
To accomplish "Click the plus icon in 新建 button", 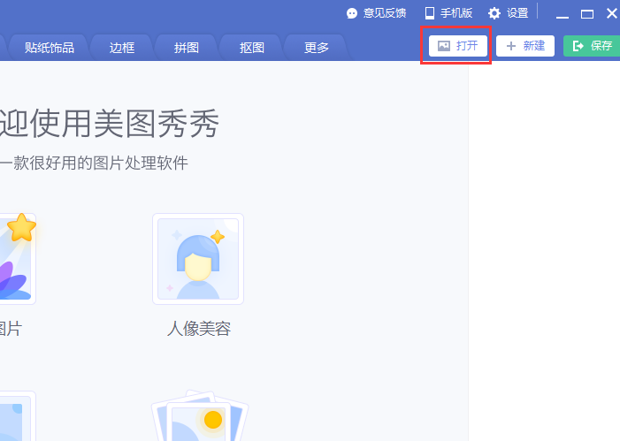I will (511, 46).
